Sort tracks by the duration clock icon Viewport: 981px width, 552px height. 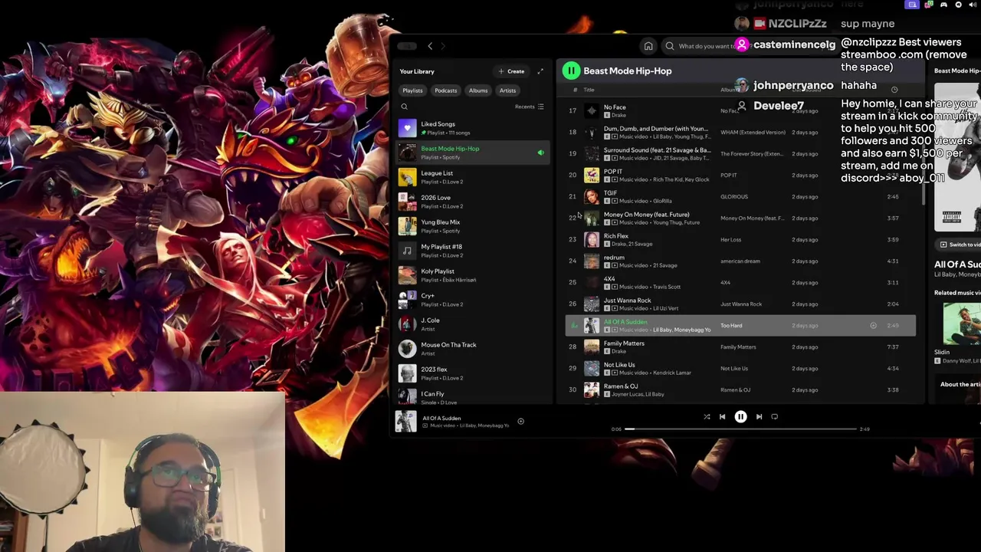(894, 90)
